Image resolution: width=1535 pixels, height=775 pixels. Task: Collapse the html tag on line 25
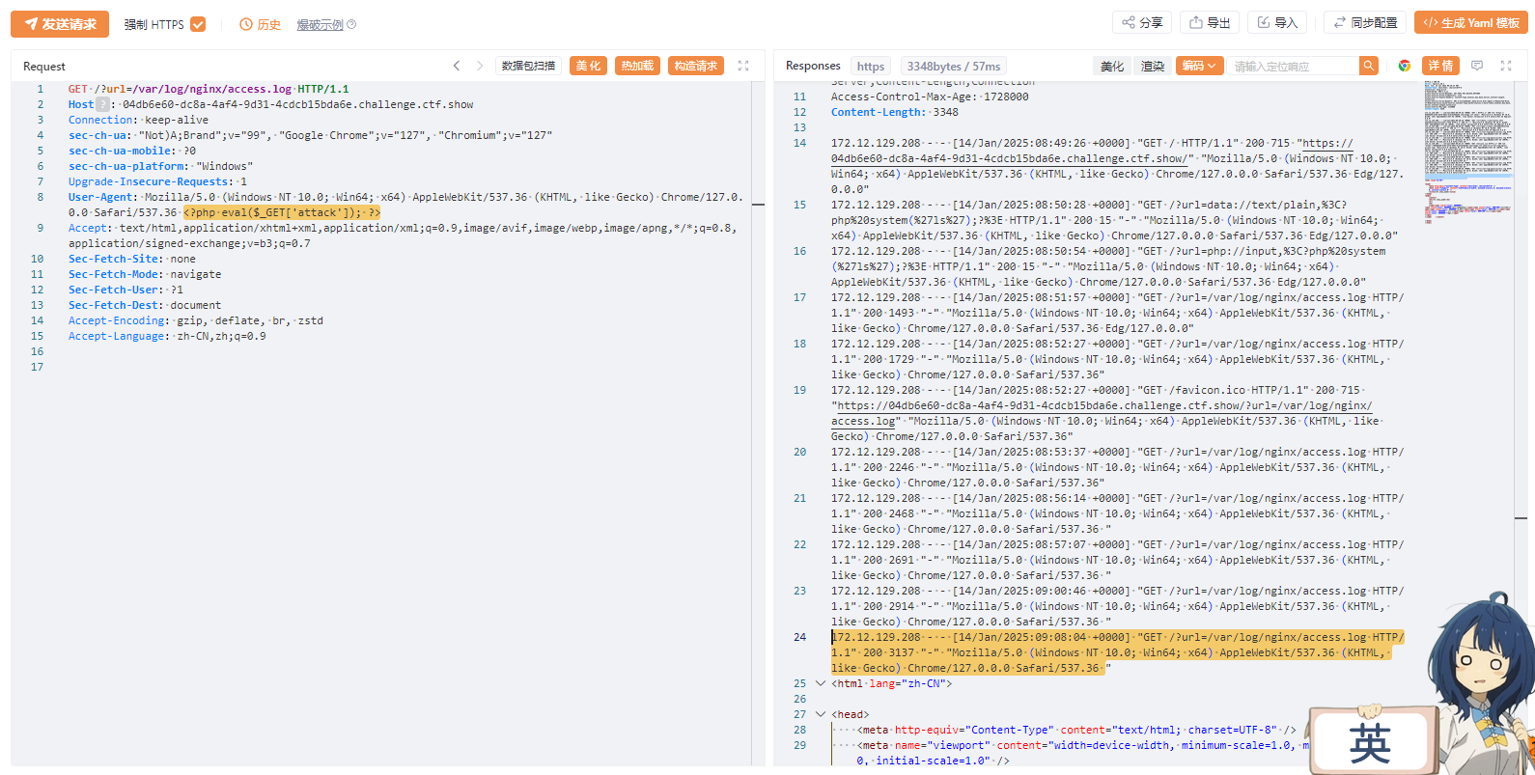(x=821, y=683)
